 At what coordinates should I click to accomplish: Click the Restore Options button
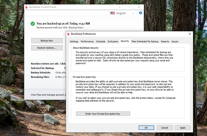[x=47, y=48]
